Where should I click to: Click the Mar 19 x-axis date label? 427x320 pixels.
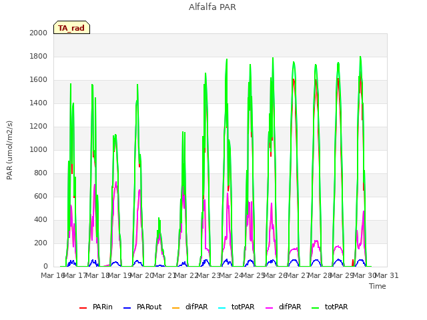119,275
